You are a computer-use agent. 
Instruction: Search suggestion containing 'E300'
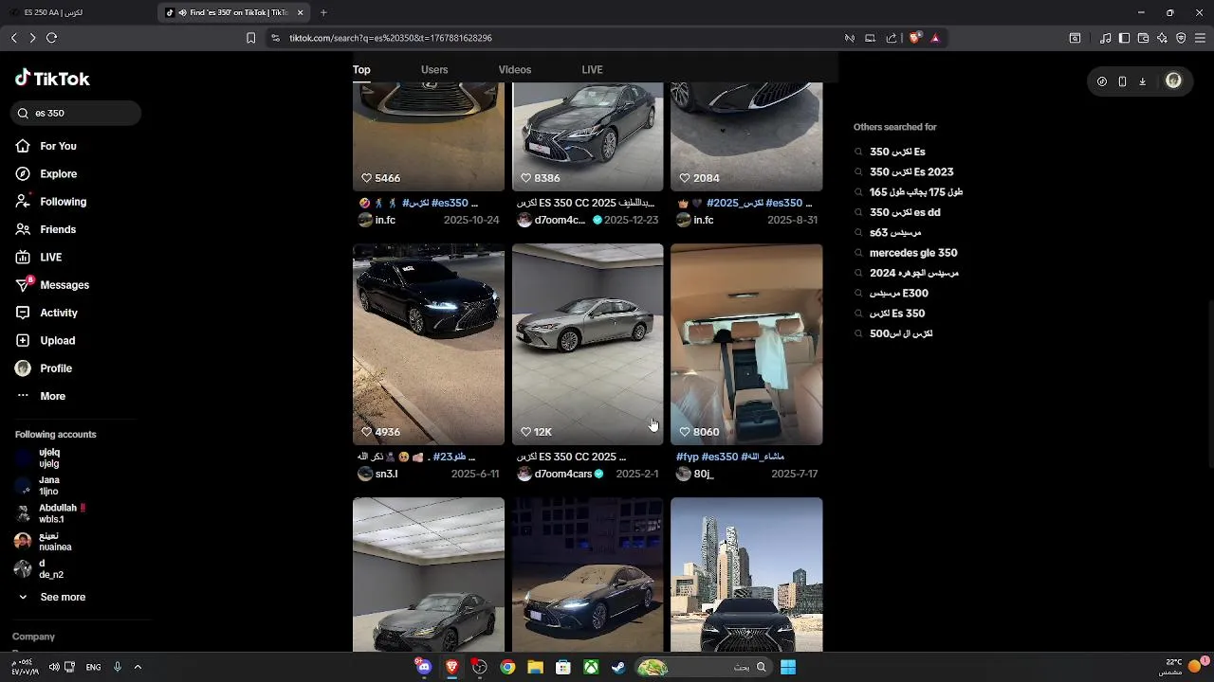point(898,294)
